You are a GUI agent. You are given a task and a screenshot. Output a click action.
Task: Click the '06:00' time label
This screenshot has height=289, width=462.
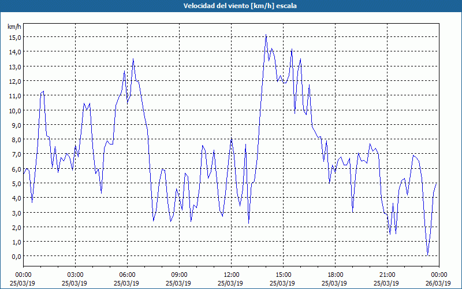(127, 275)
